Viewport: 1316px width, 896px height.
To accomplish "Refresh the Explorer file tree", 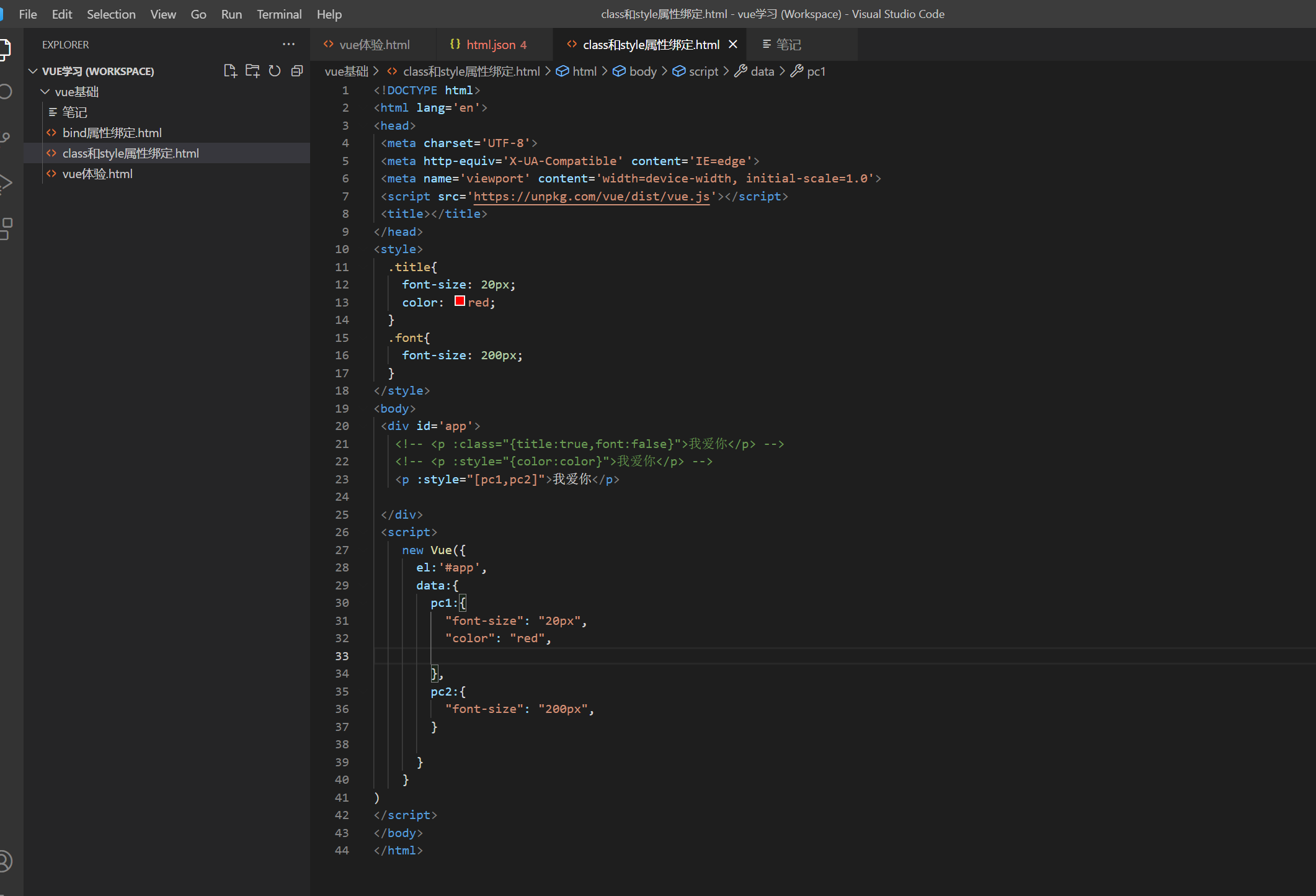I will click(275, 71).
